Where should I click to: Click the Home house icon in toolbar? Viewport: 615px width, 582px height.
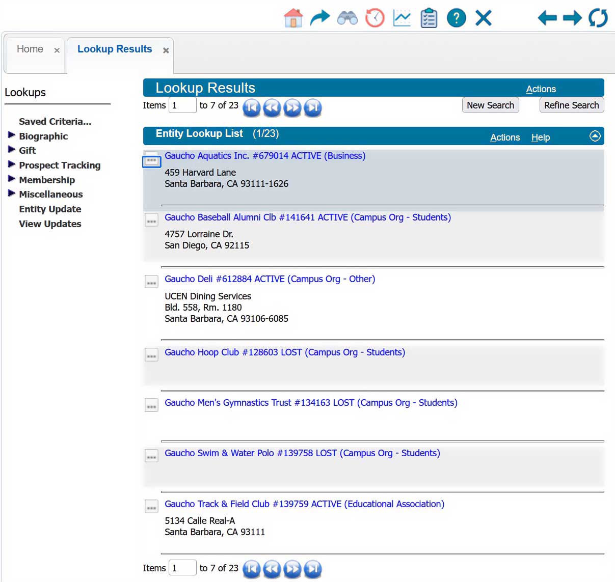[293, 18]
